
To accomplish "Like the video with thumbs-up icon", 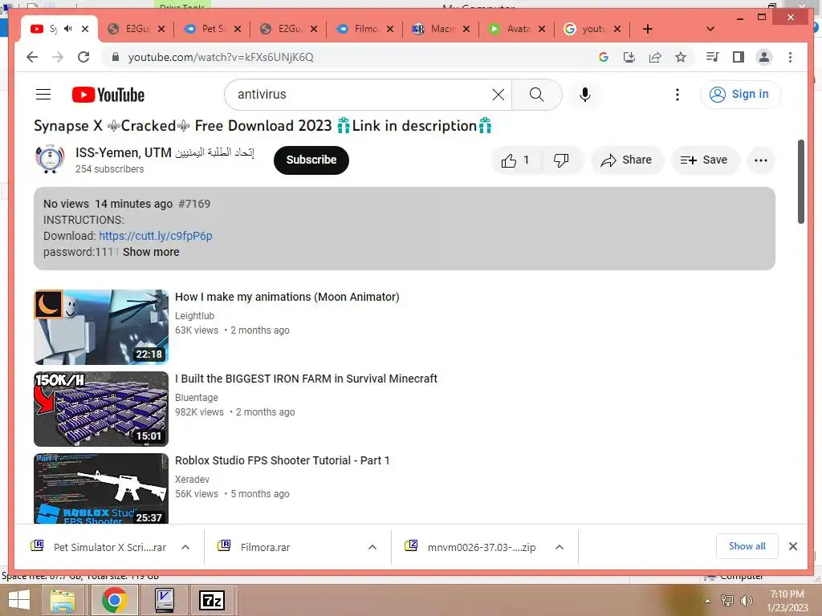I will click(x=516, y=160).
